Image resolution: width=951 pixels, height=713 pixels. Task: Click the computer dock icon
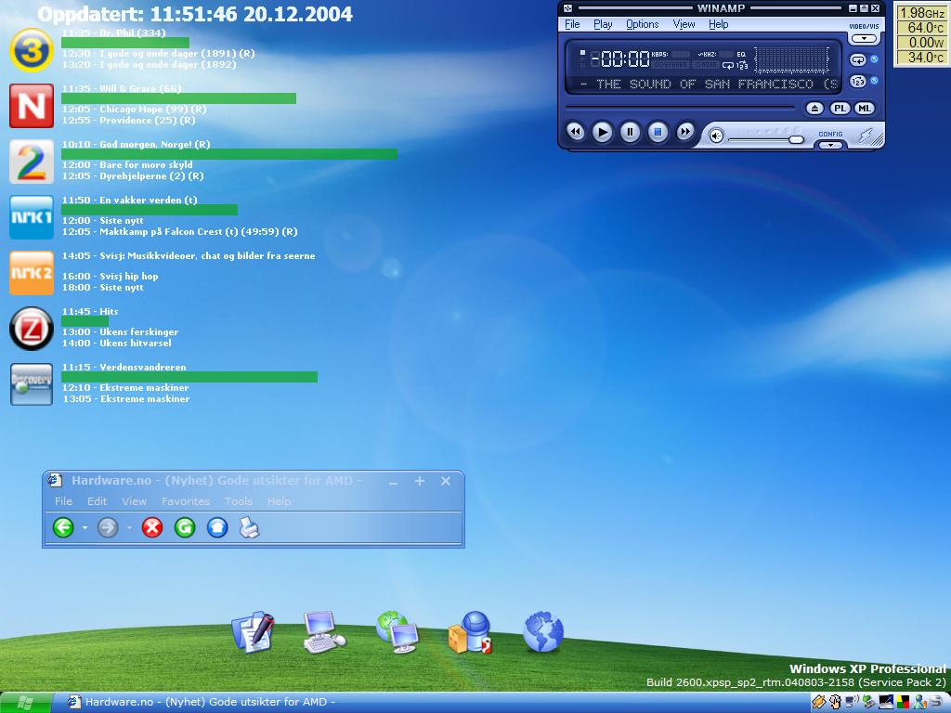(x=324, y=632)
